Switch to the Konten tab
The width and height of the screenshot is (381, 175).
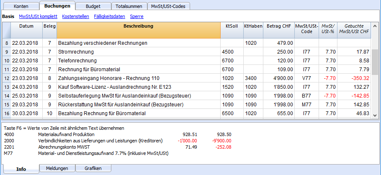21,6
